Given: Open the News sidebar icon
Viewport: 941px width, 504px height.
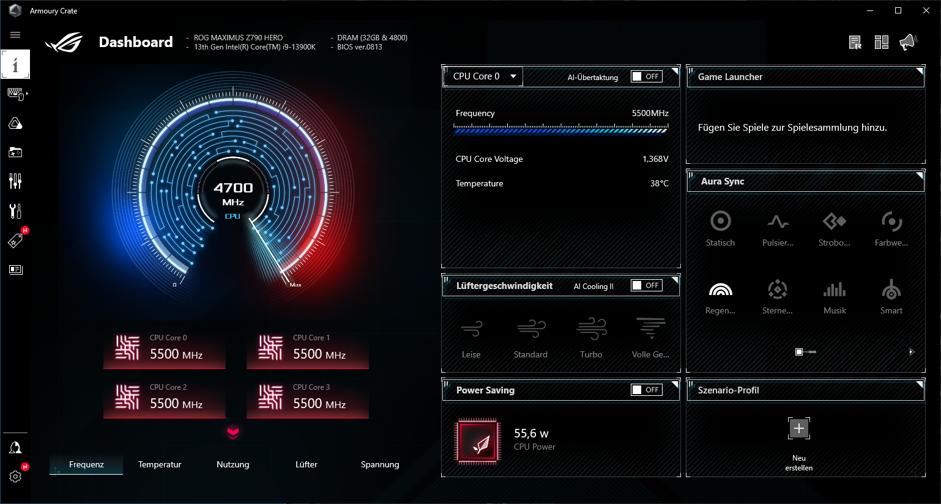Looking at the screenshot, I should pyautogui.click(x=15, y=269).
